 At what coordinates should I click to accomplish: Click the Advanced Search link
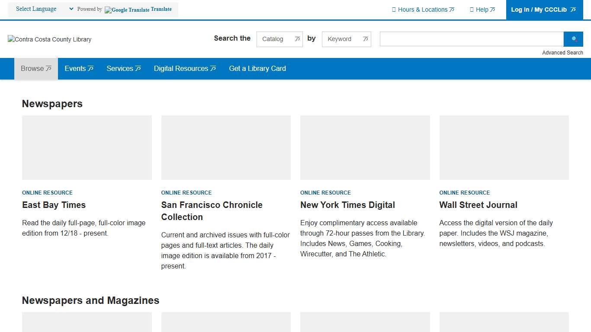[562, 53]
